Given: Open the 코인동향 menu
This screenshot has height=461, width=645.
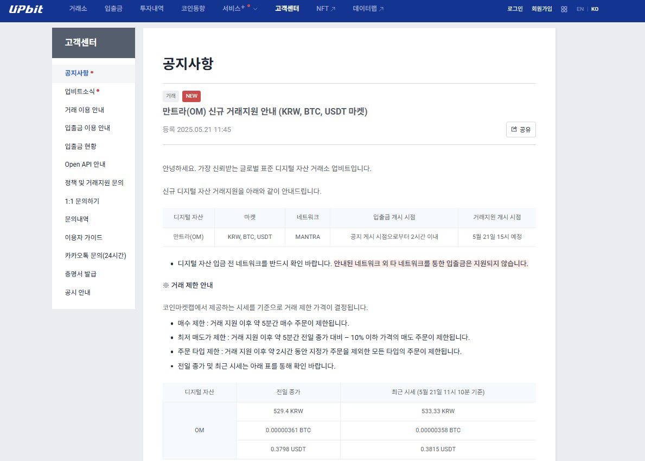Looking at the screenshot, I should pyautogui.click(x=193, y=8).
